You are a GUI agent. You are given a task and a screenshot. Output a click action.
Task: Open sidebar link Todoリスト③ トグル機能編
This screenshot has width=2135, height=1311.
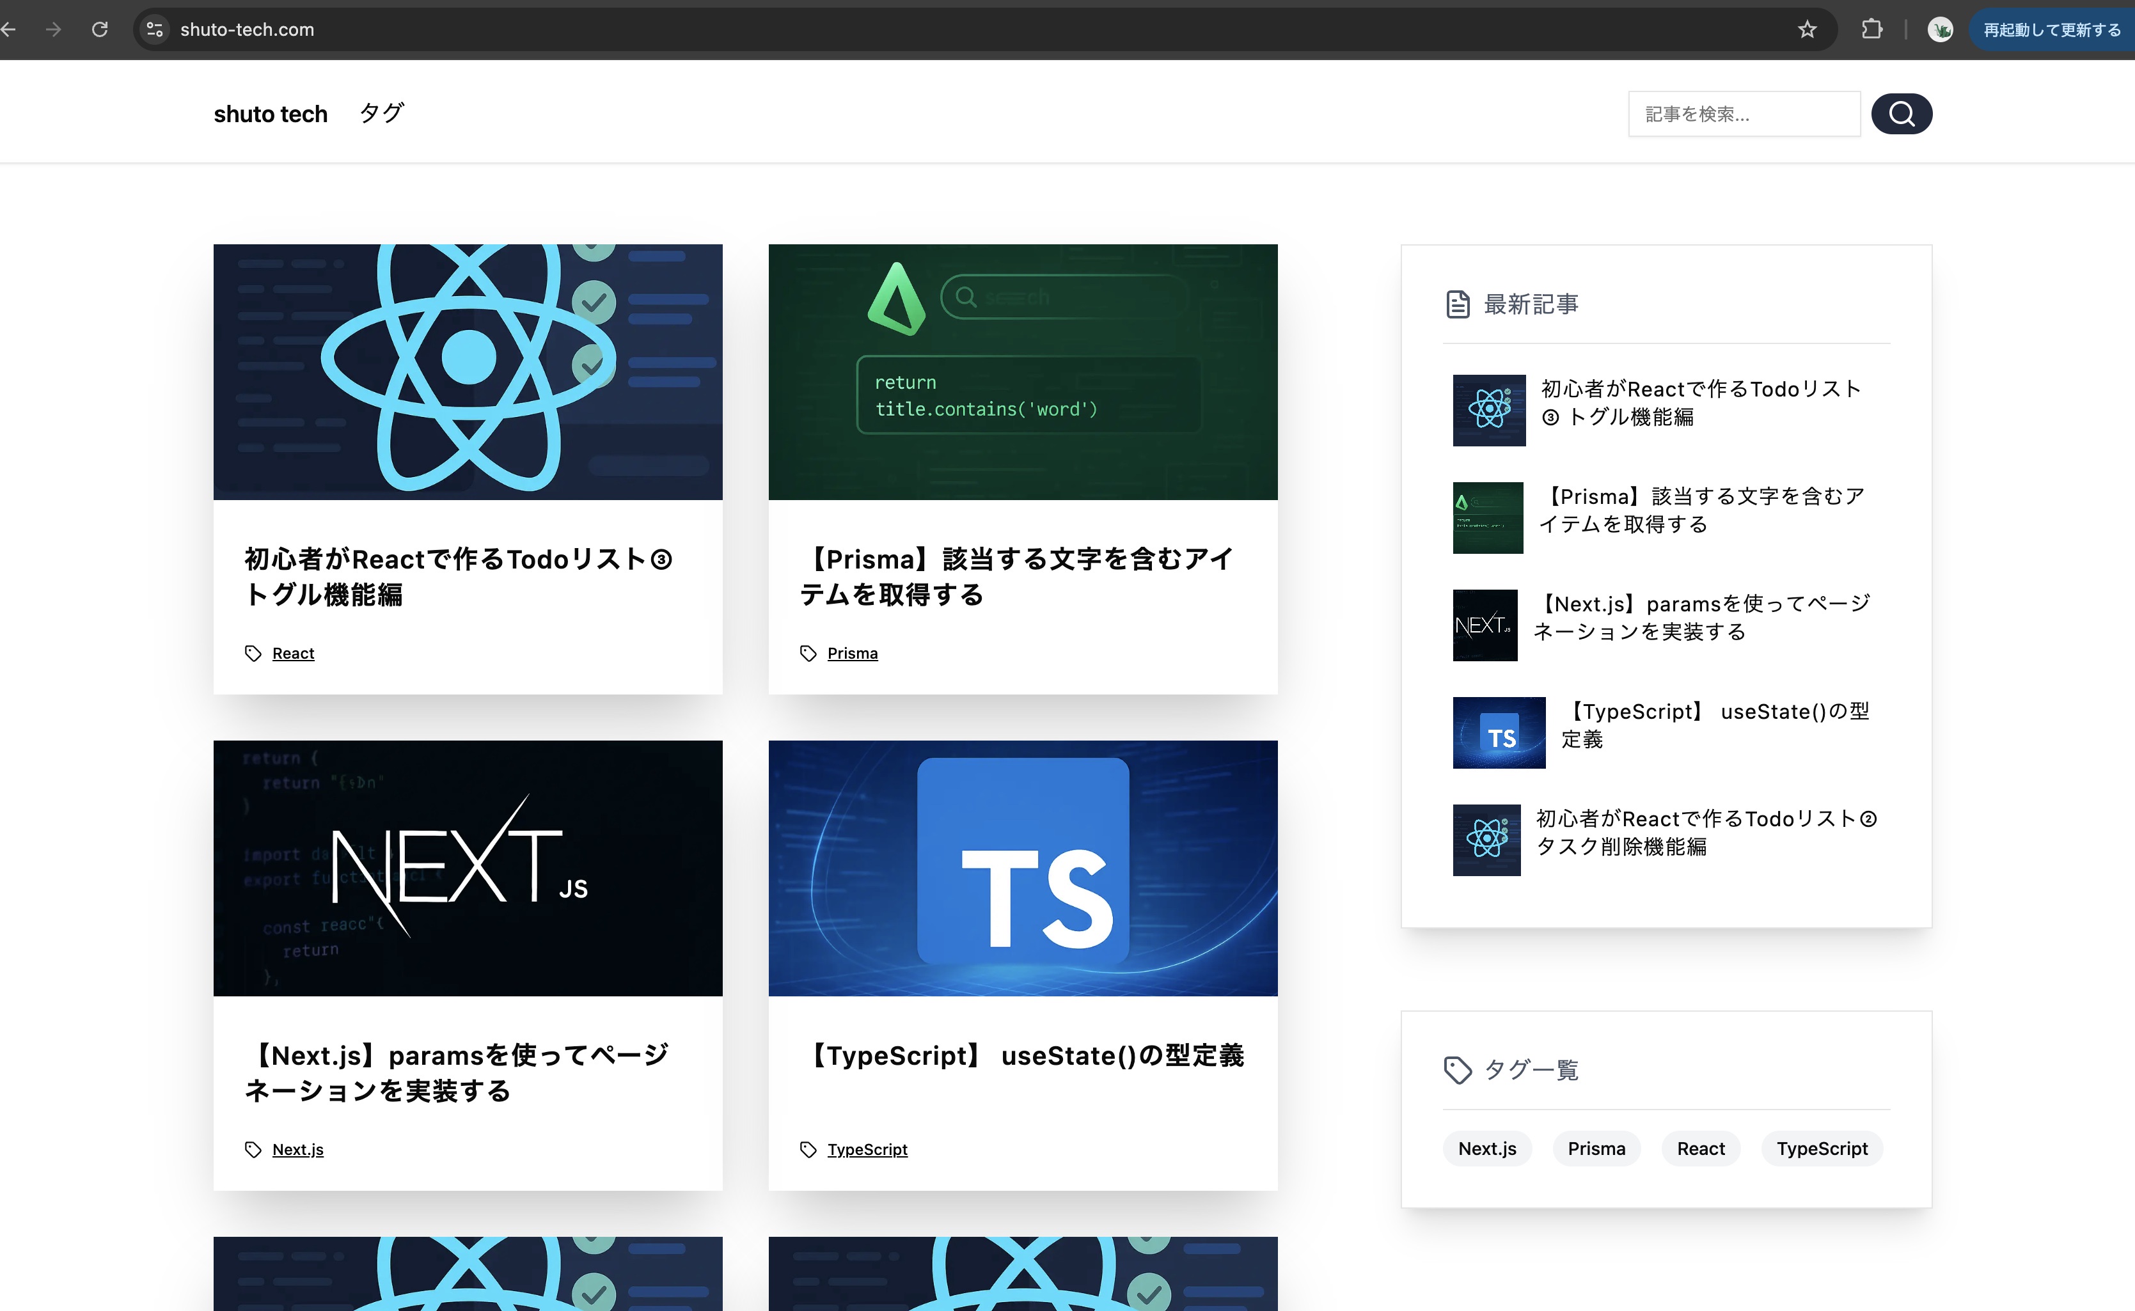pyautogui.click(x=1701, y=403)
